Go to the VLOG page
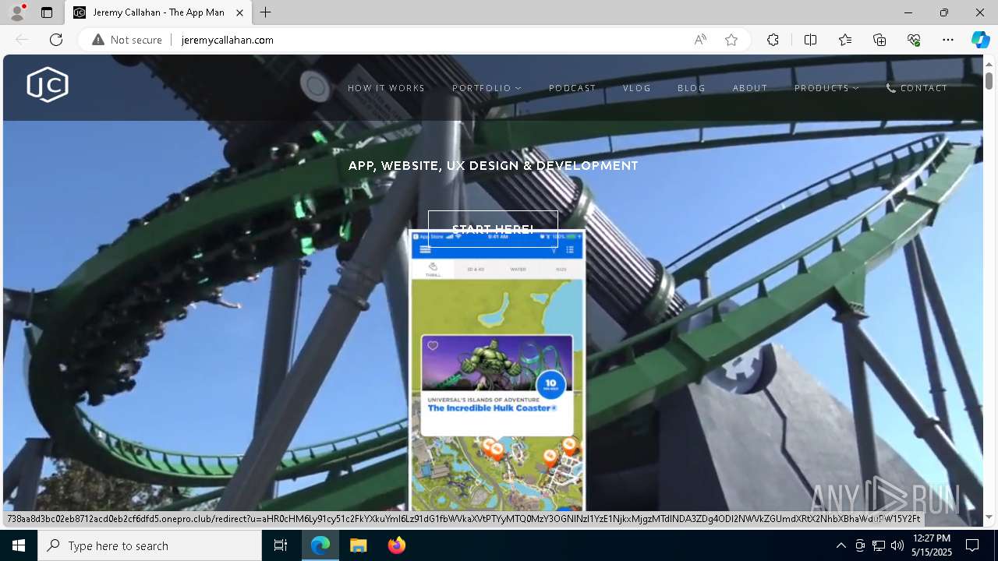998x561 pixels. (x=637, y=88)
